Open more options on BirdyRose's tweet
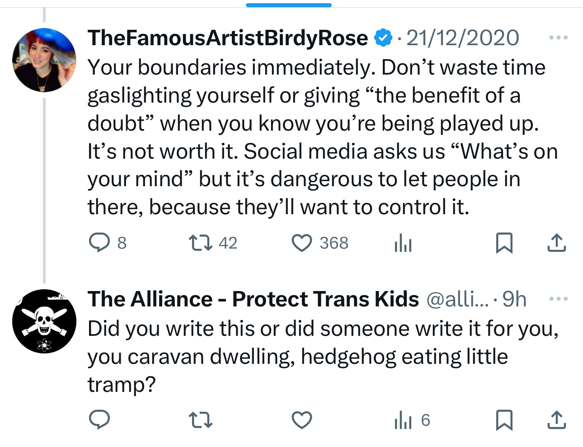 [x=558, y=38]
